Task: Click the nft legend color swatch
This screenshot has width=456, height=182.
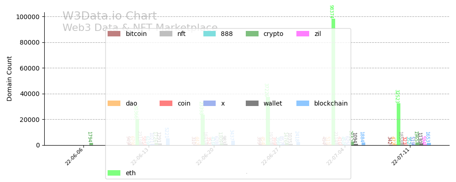Action: click(x=166, y=34)
